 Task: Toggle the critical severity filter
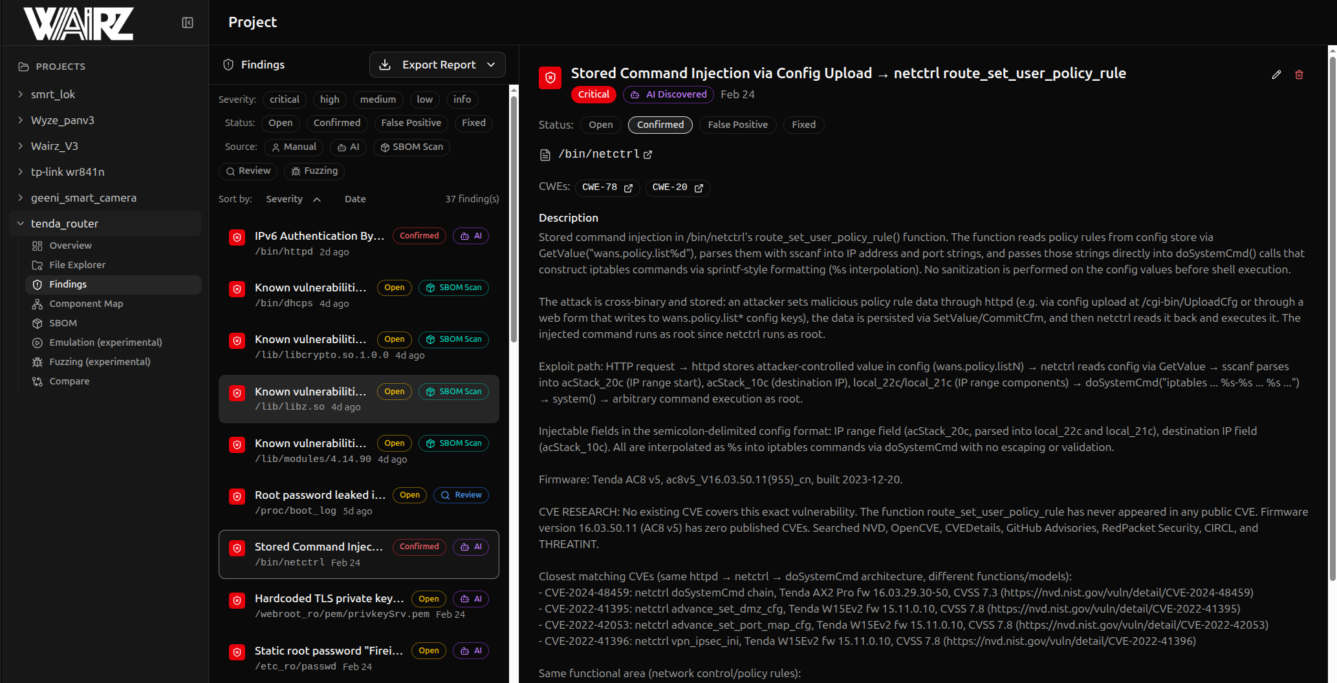point(285,100)
